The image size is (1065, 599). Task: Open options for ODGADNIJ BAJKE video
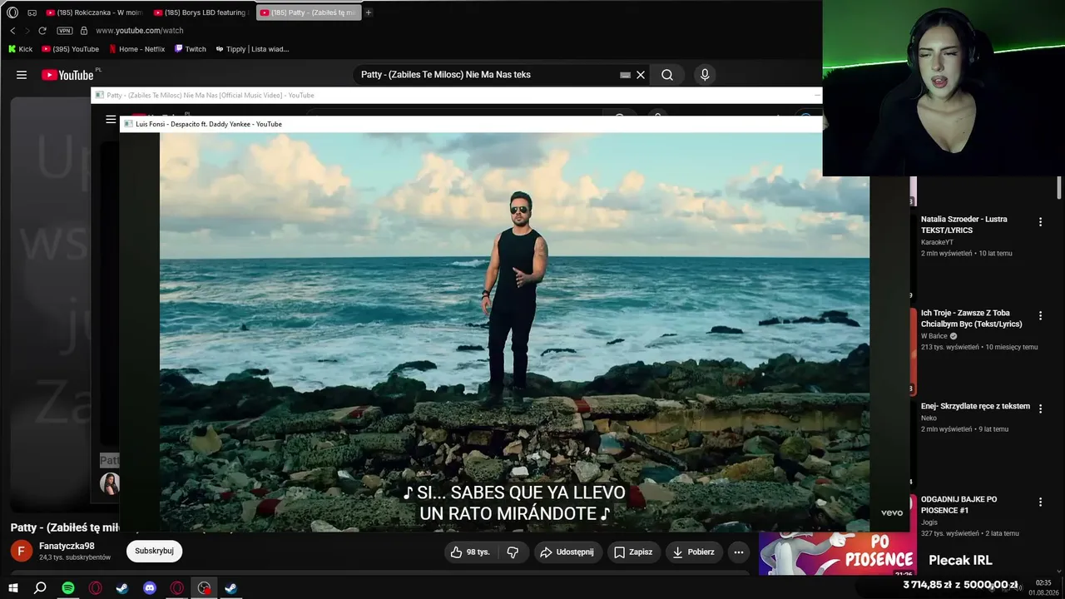(1040, 502)
